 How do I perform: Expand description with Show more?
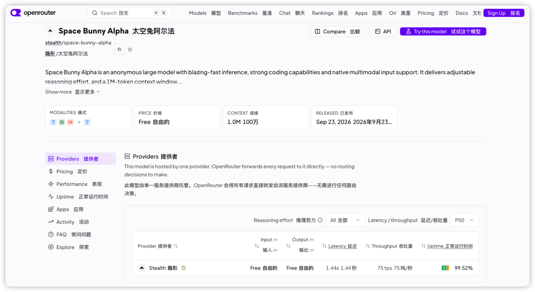click(72, 92)
